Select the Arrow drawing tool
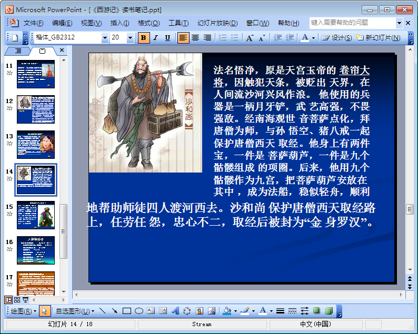 [x=115, y=311]
